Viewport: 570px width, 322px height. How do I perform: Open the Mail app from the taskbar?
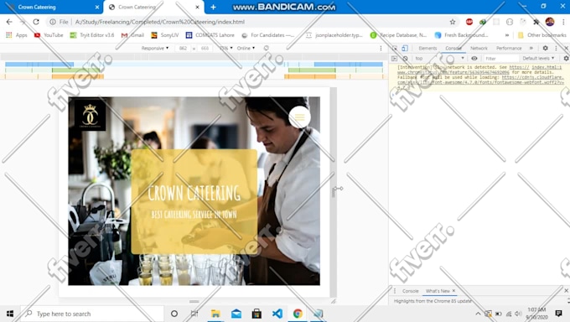(236, 314)
